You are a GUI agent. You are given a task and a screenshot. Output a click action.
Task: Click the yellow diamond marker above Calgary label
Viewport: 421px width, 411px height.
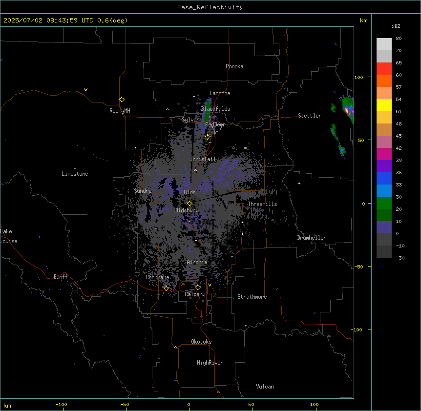198,288
